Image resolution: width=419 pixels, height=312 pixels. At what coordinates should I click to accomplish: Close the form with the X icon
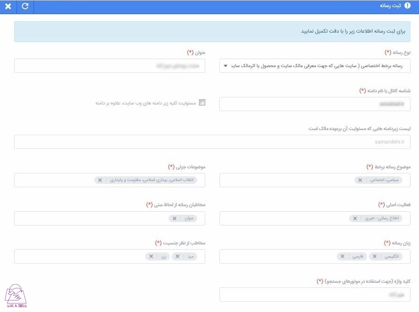point(8,7)
